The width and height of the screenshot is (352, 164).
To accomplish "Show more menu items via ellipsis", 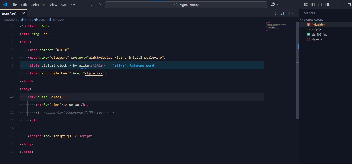I will click(x=73, y=5).
